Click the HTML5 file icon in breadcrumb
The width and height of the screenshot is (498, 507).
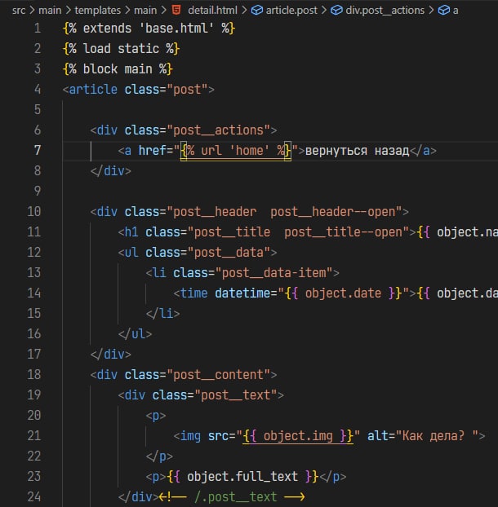(x=176, y=10)
